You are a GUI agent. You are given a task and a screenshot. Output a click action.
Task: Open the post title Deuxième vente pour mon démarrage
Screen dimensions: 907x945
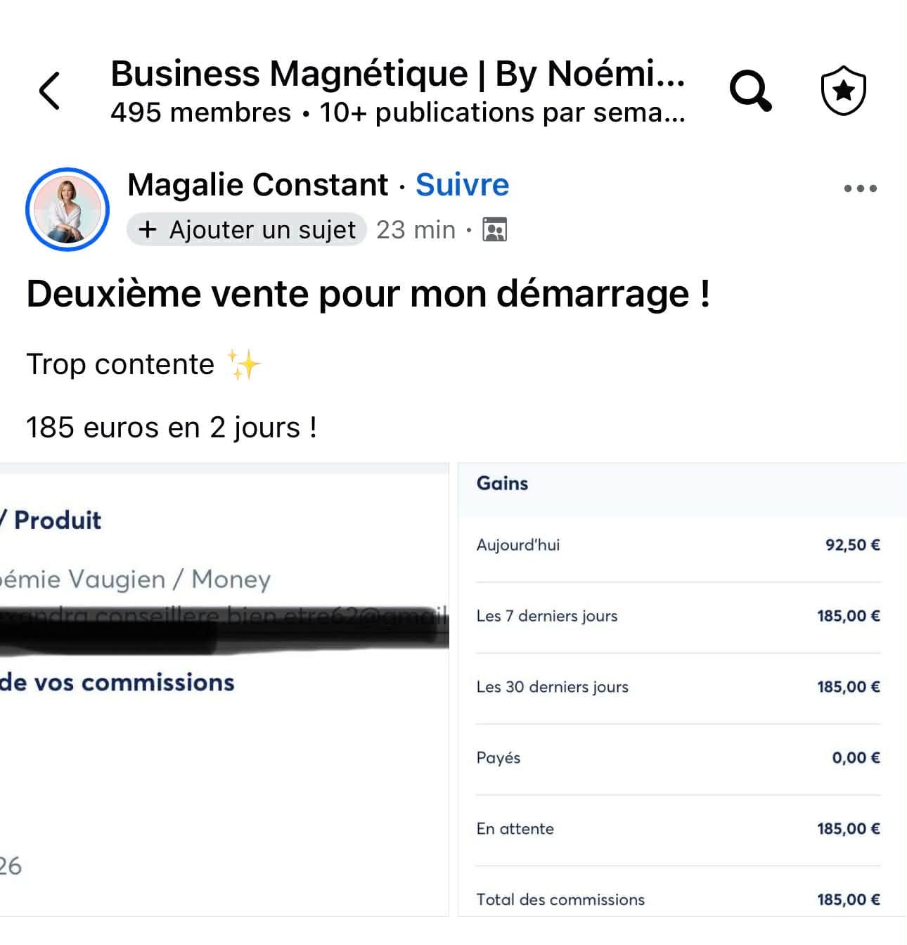pos(368,294)
